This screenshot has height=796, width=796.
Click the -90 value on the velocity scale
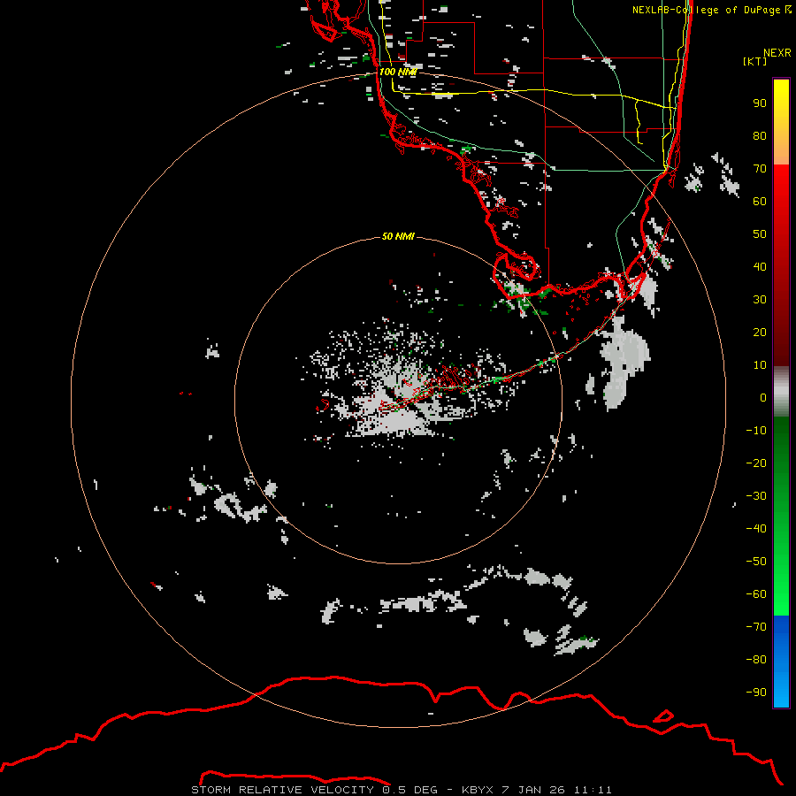click(x=756, y=693)
